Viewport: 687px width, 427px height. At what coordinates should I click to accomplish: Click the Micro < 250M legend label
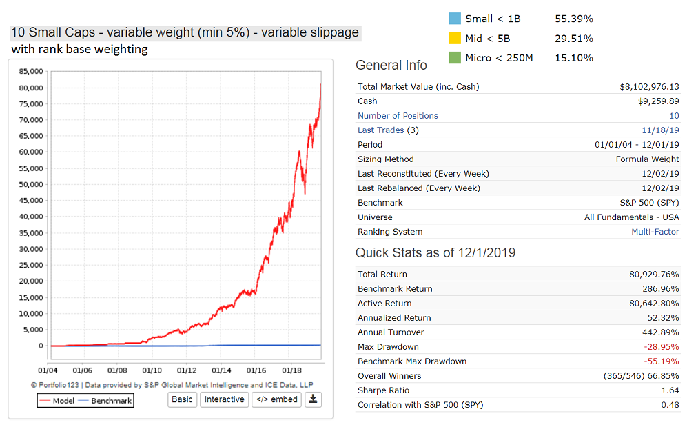499,58
